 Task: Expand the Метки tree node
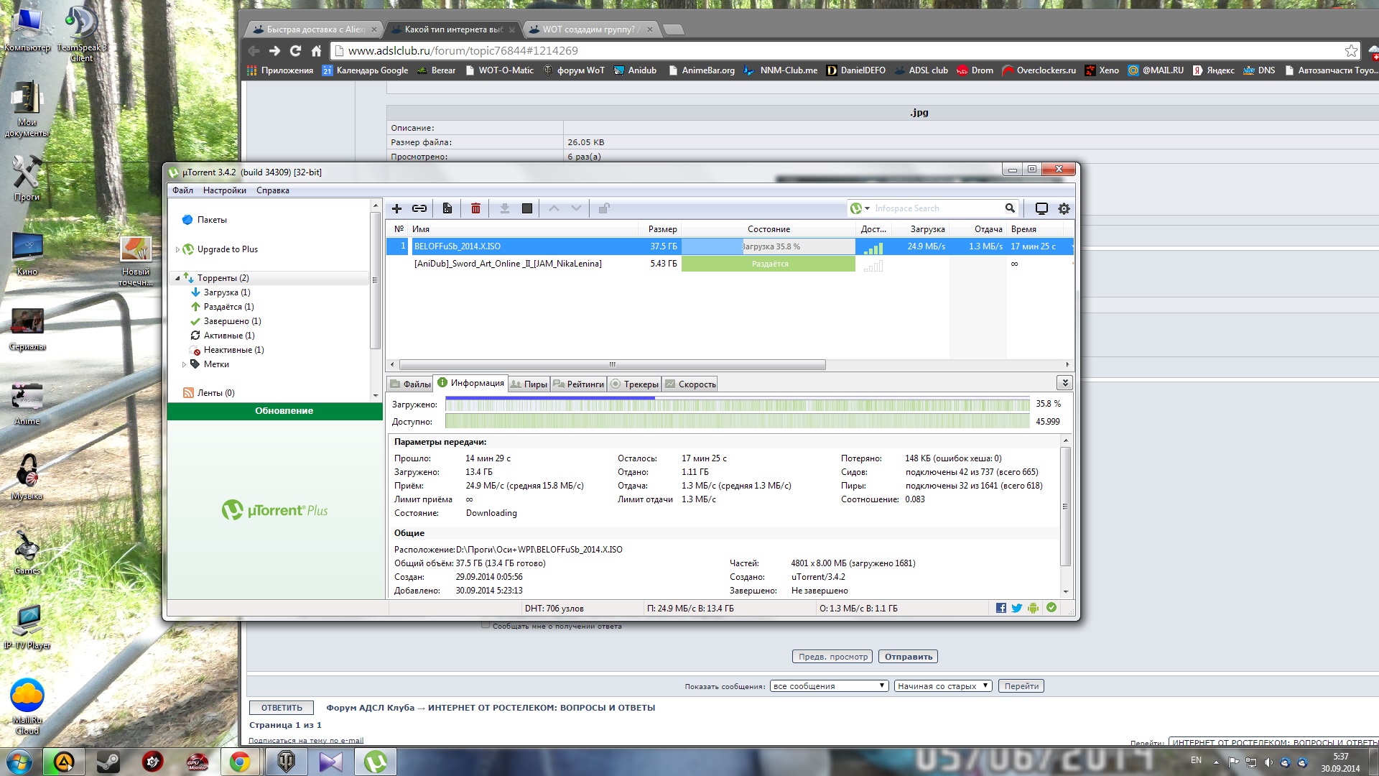point(184,364)
